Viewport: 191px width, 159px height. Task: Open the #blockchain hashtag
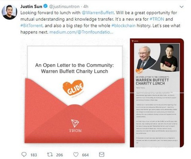[x=123, y=25]
